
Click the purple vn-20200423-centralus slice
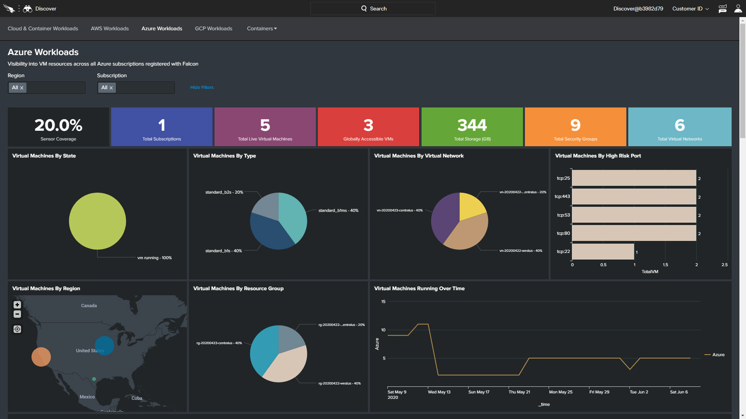click(x=445, y=217)
